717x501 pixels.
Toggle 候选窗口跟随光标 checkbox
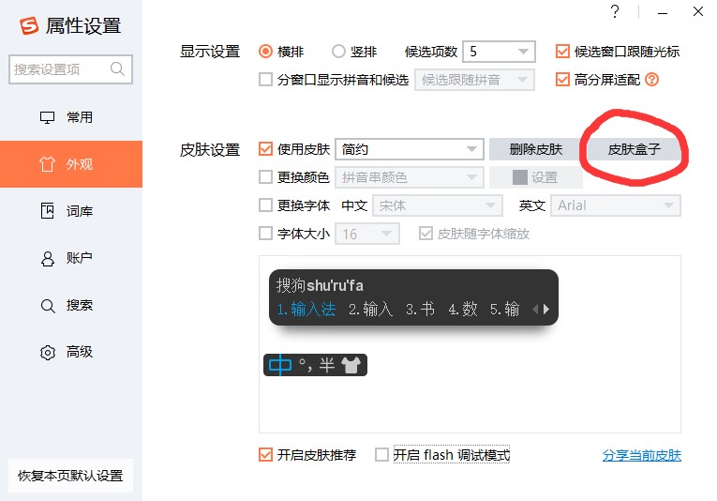pos(562,52)
